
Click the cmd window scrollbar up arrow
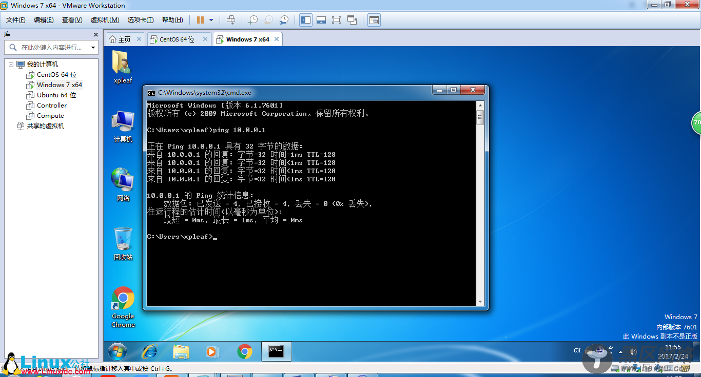click(480, 105)
